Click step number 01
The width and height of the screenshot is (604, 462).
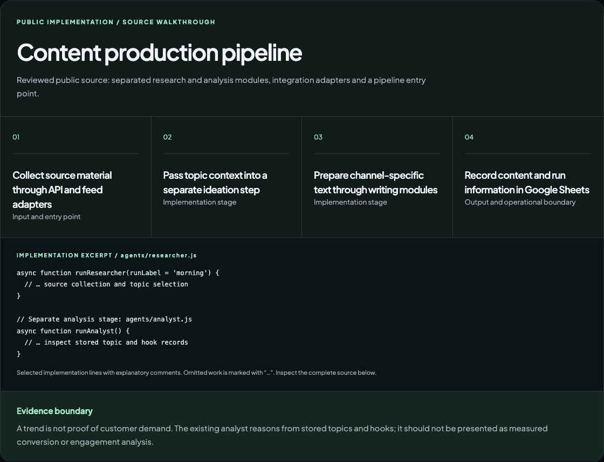[x=16, y=137]
